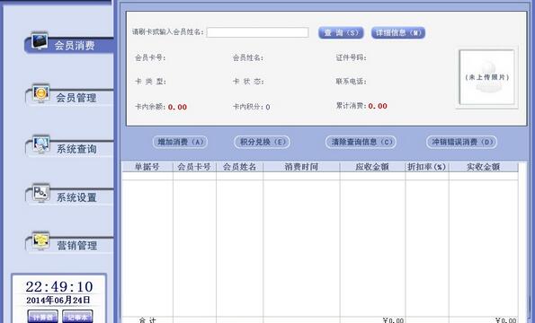Sort by 应收金额 column header
The width and height of the screenshot is (535, 323).
pos(372,167)
